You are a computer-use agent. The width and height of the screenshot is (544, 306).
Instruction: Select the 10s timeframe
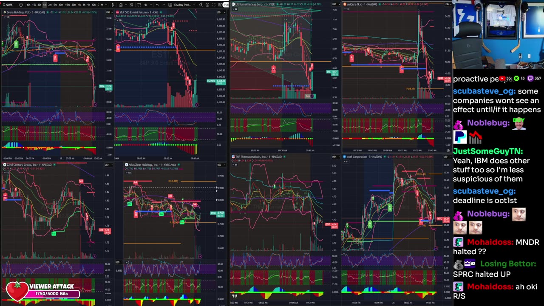(28, 5)
